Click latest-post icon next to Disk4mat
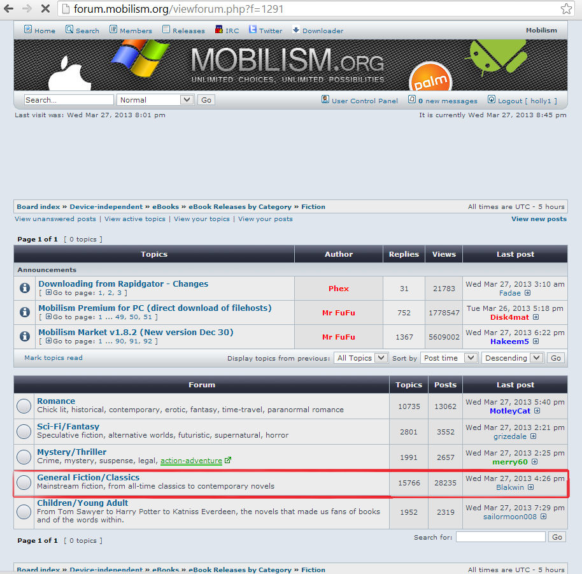Image resolution: width=582 pixels, height=574 pixels. point(536,317)
